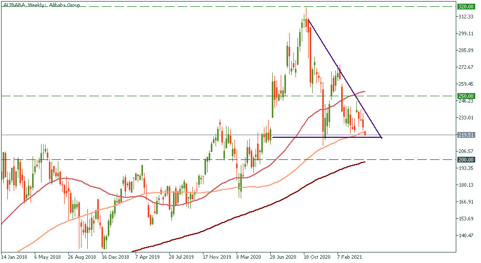Click the '18 Oct 2020' date label
This screenshot has width=481, height=263.
tap(316, 257)
